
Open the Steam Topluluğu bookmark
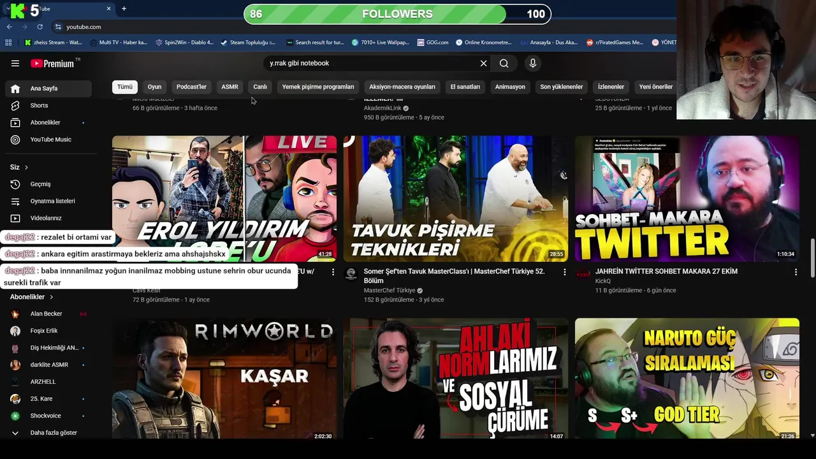pyautogui.click(x=248, y=43)
